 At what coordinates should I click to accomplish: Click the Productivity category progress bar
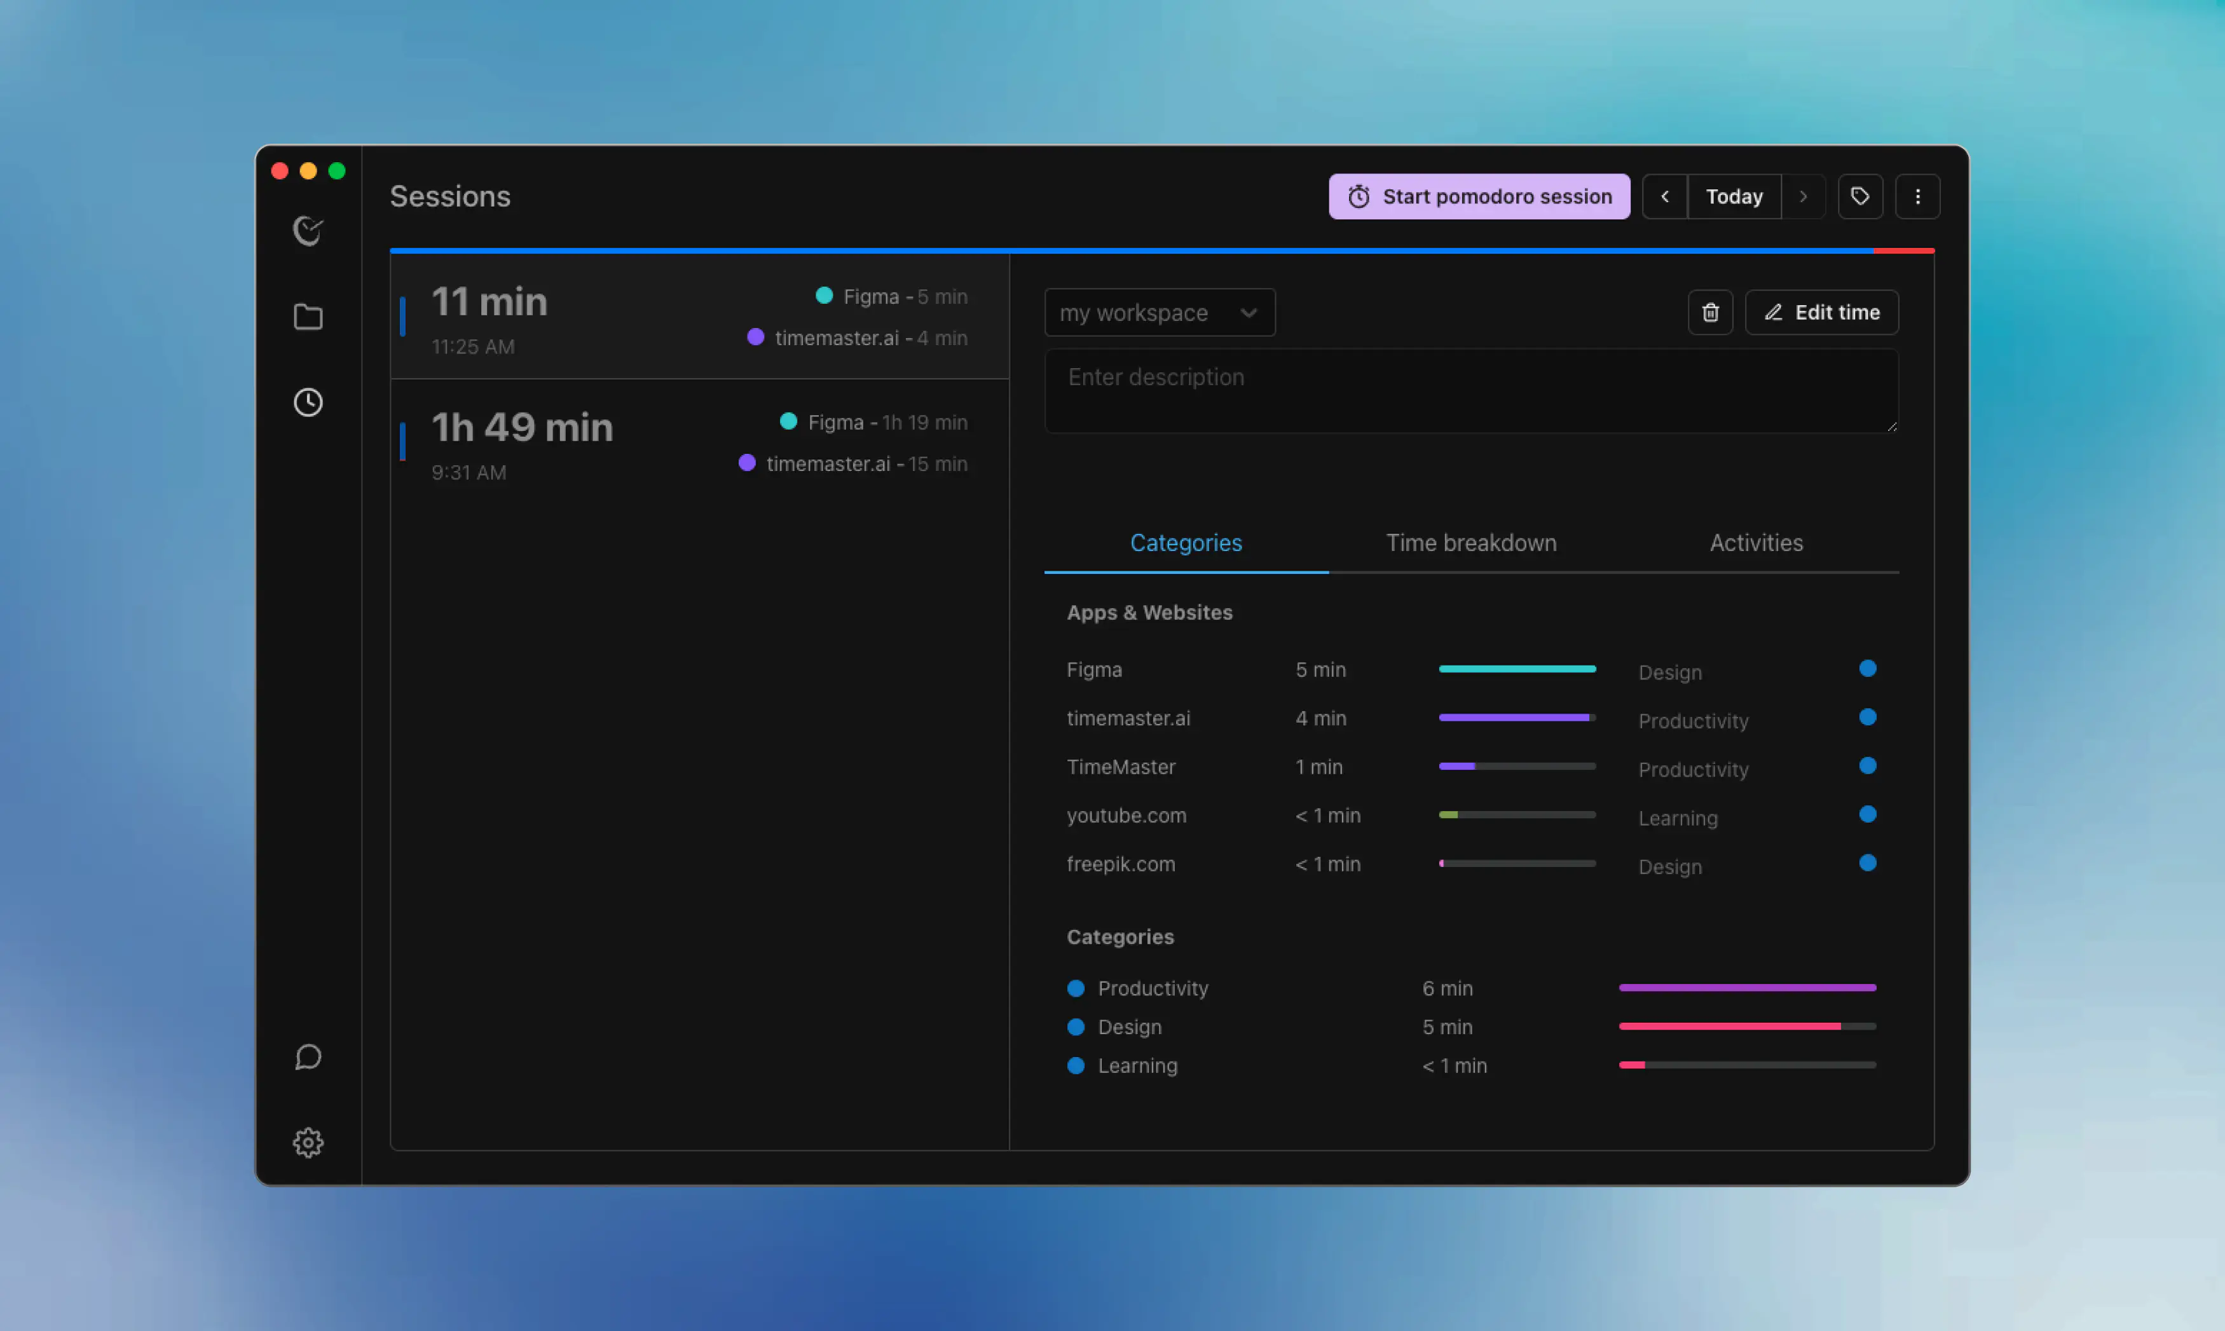pos(1747,988)
